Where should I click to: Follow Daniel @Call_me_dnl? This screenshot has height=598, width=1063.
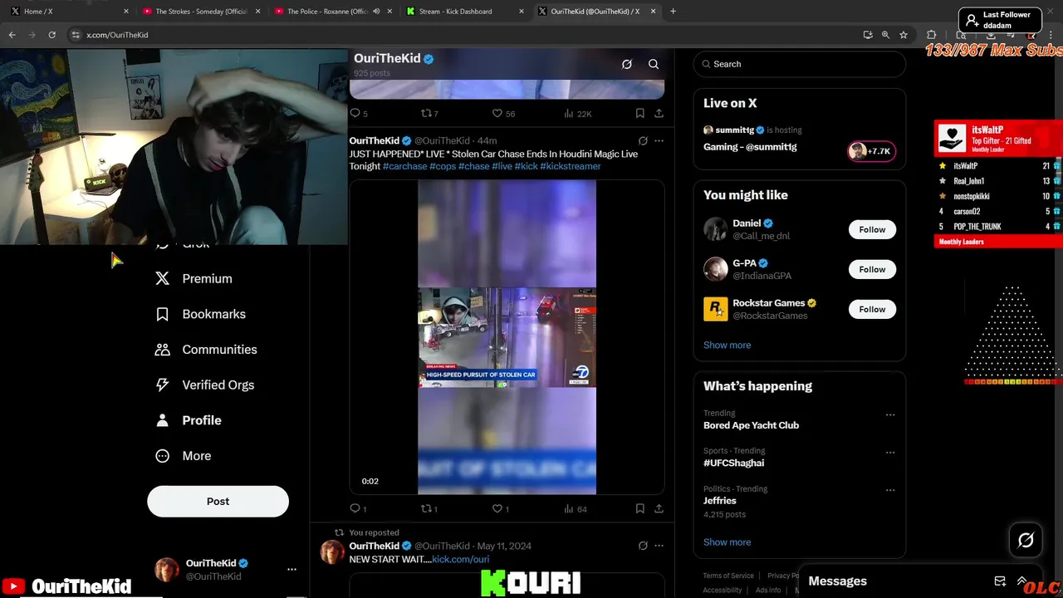coord(872,229)
